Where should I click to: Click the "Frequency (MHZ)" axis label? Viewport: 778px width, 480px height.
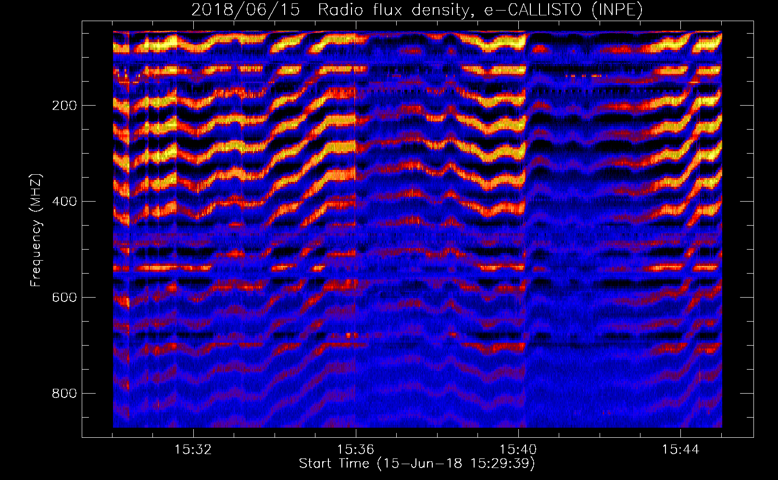tap(36, 230)
